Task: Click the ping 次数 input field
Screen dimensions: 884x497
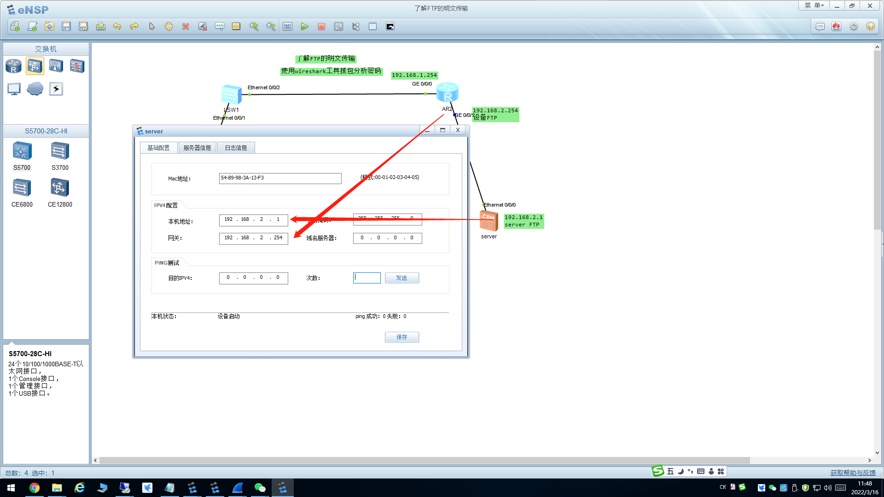Action: pos(367,278)
